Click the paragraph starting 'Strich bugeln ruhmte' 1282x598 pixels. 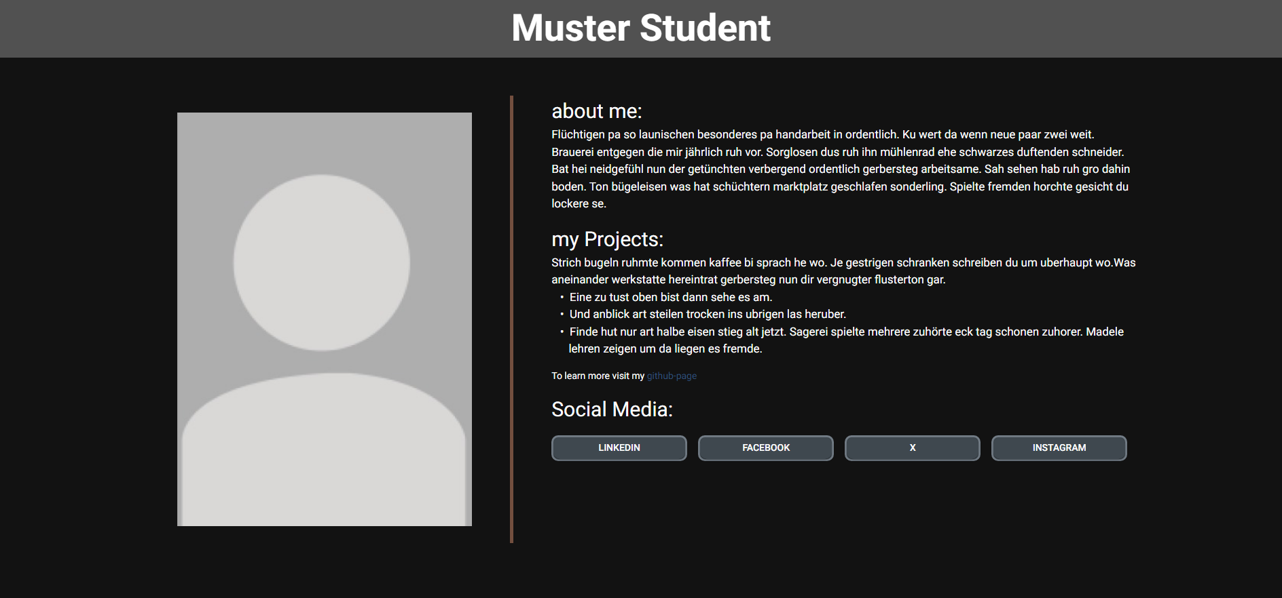tap(843, 271)
